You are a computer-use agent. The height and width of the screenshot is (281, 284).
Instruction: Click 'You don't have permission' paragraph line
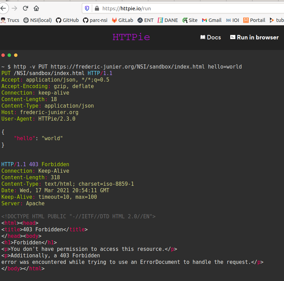(89, 249)
